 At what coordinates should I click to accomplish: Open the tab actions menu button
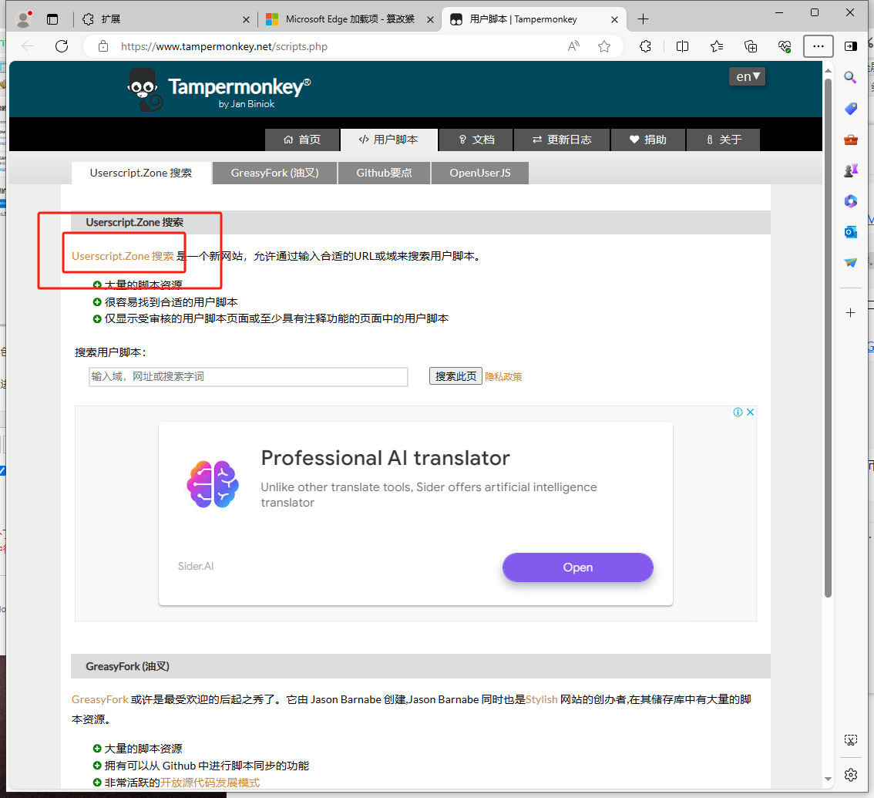pyautogui.click(x=52, y=19)
